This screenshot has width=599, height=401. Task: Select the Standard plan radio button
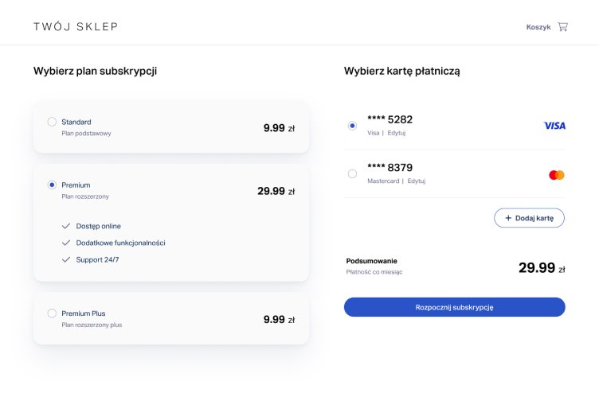pos(52,122)
